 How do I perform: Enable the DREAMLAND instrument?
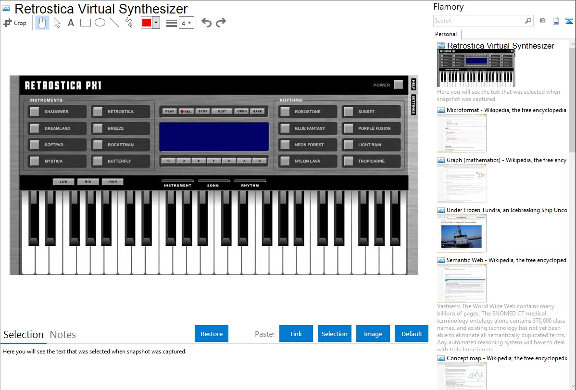(34, 128)
